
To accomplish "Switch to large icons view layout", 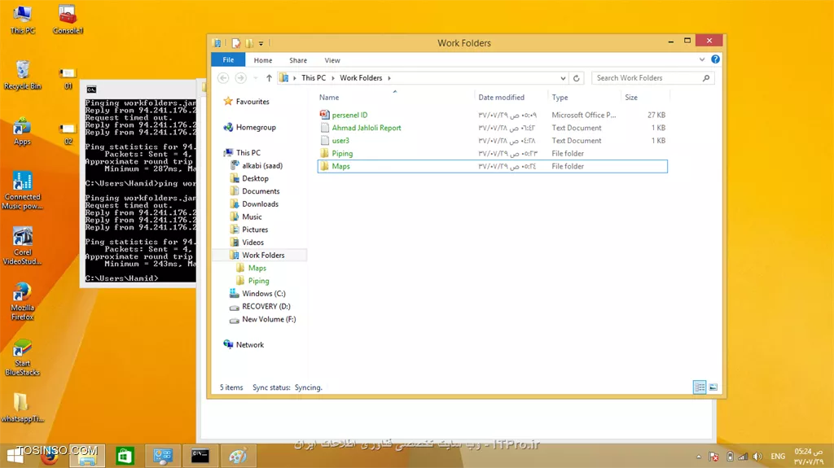I will click(713, 387).
